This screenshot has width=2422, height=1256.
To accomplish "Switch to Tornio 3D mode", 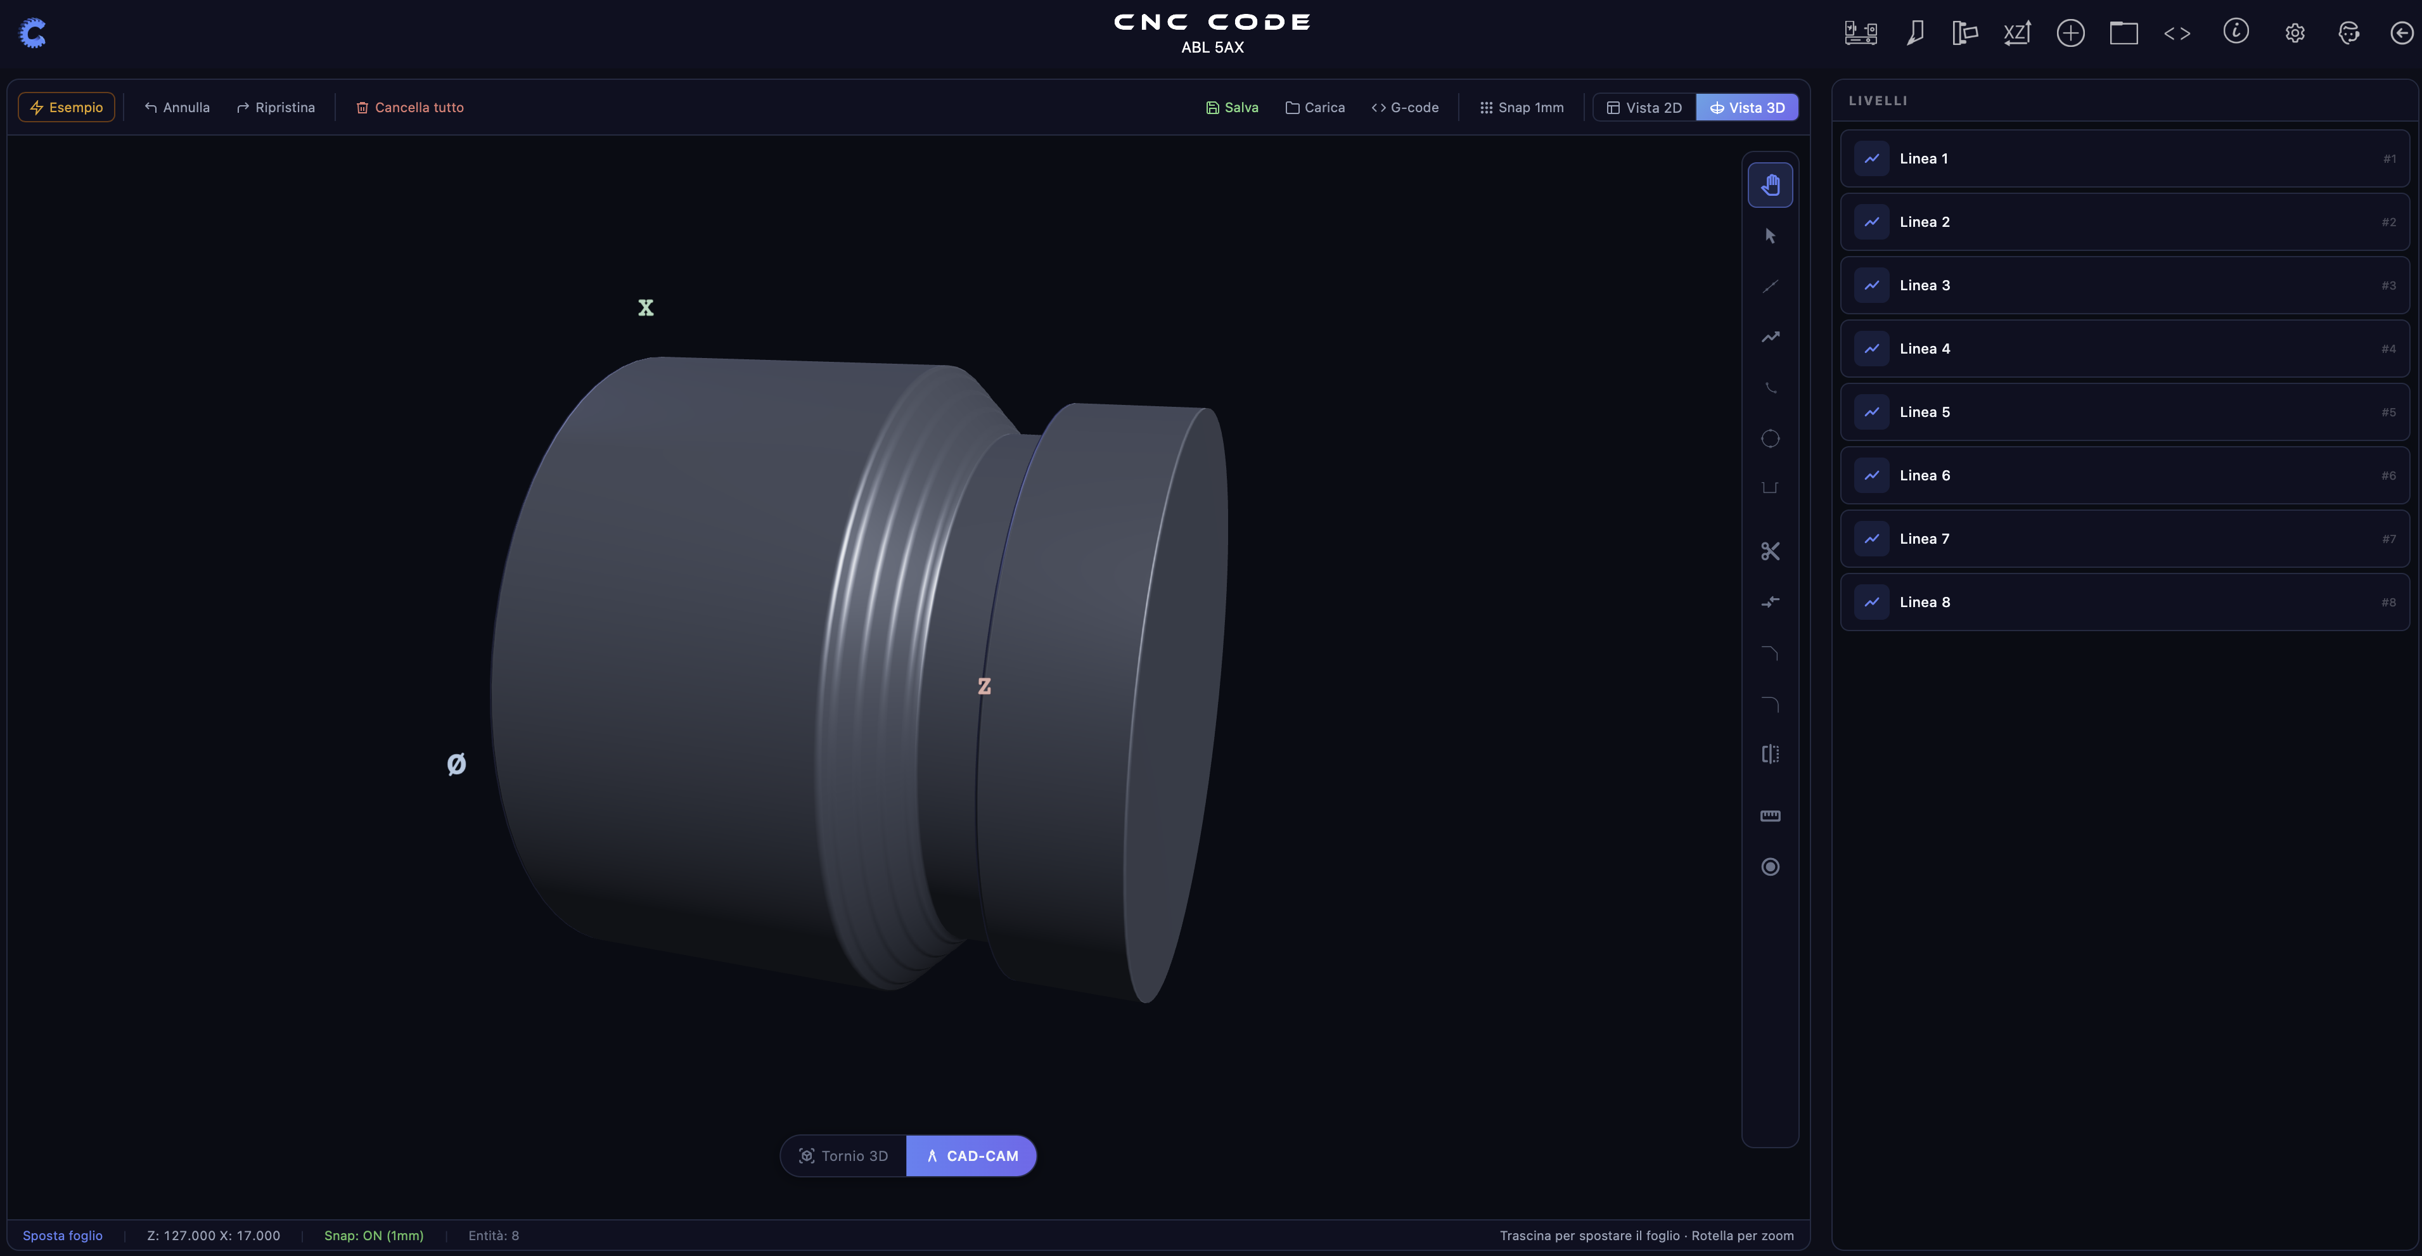I will pos(843,1157).
